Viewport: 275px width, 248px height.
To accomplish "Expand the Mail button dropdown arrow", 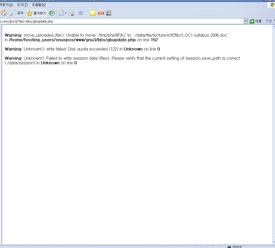I will tap(66, 13).
